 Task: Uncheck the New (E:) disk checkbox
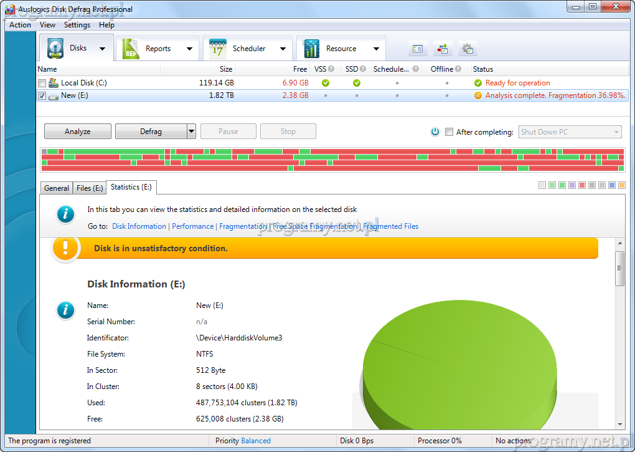(x=42, y=96)
